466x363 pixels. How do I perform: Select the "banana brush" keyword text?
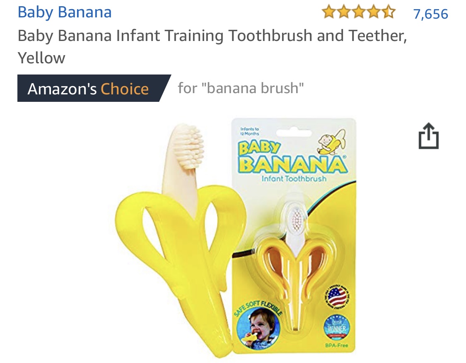click(252, 88)
